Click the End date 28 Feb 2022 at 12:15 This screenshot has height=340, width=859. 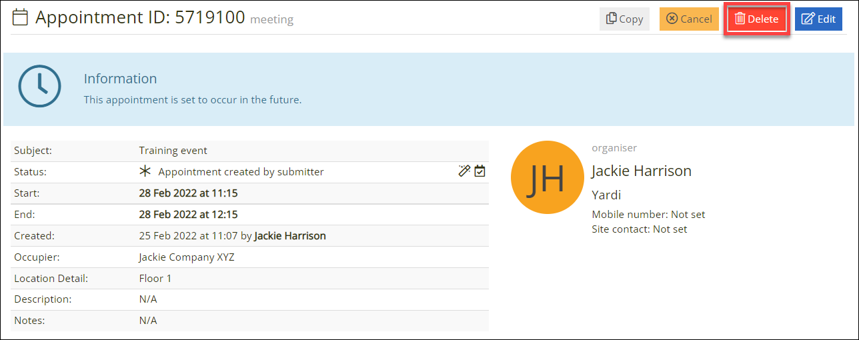pos(189,215)
